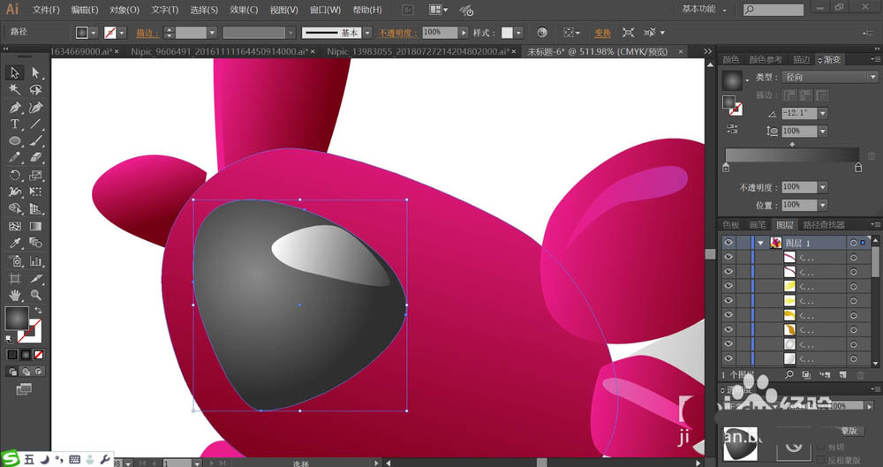Select the Type tool

(x=15, y=124)
